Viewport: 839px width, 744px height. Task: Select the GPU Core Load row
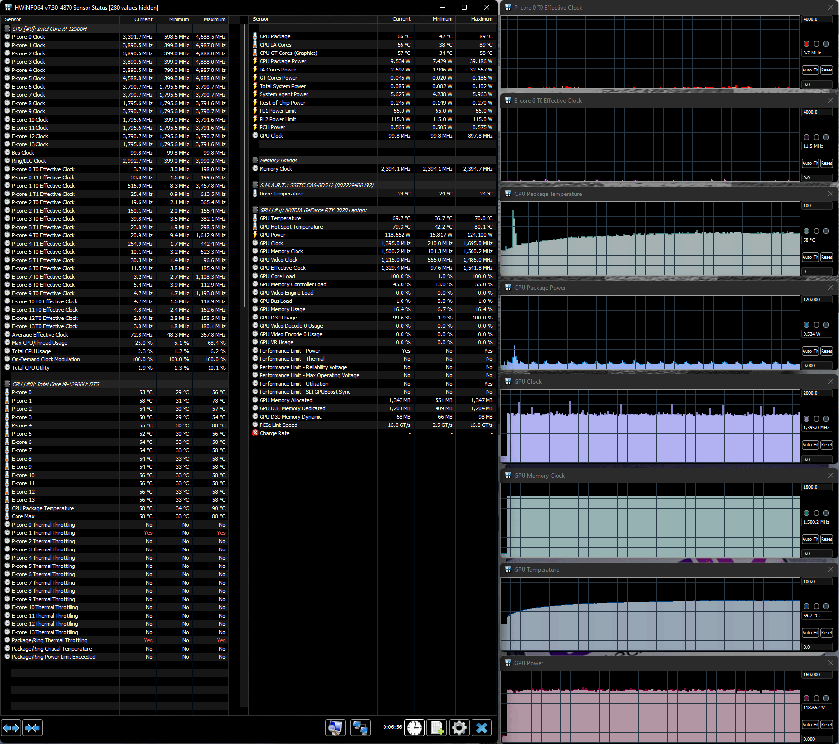click(373, 276)
